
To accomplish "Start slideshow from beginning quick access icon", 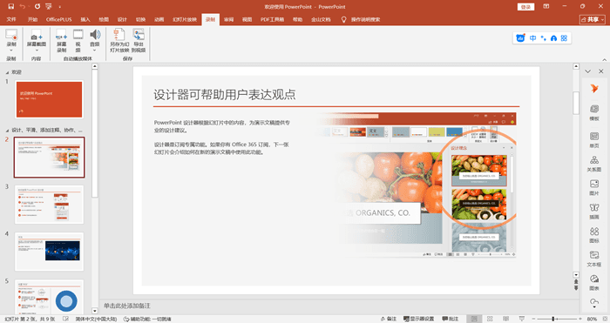I will (x=49, y=7).
